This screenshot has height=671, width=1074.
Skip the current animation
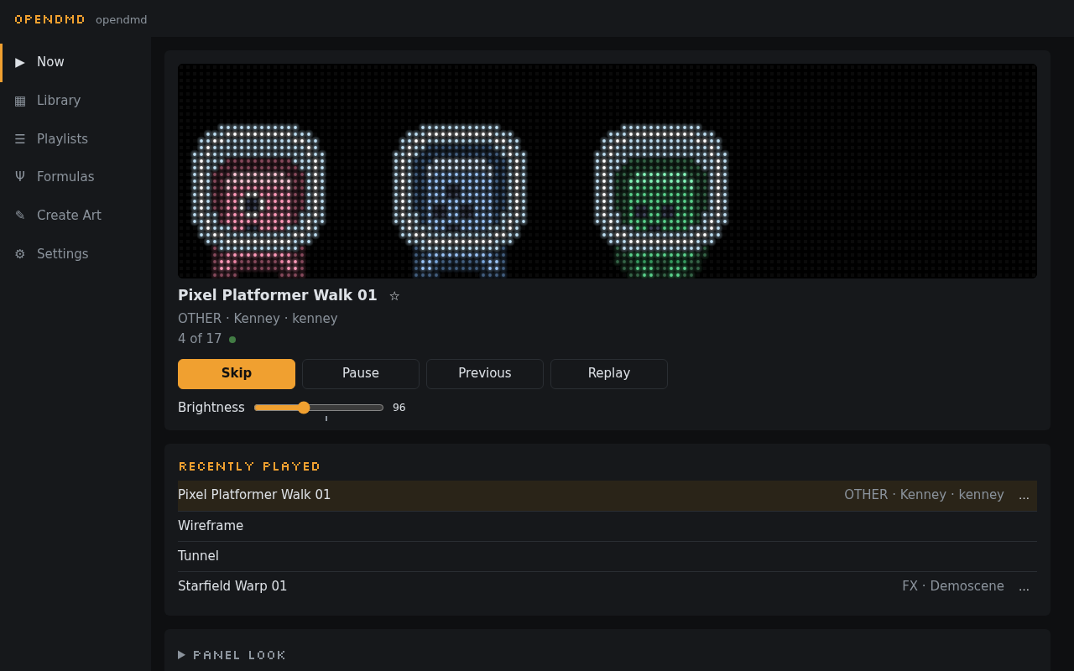click(x=237, y=374)
